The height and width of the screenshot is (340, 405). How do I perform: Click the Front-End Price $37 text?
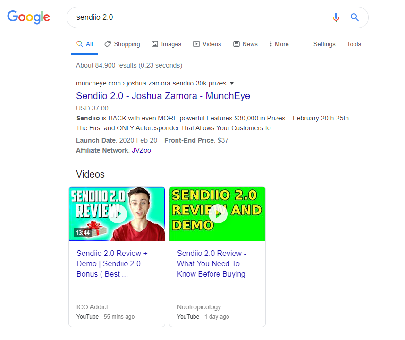pyautogui.click(x=196, y=140)
